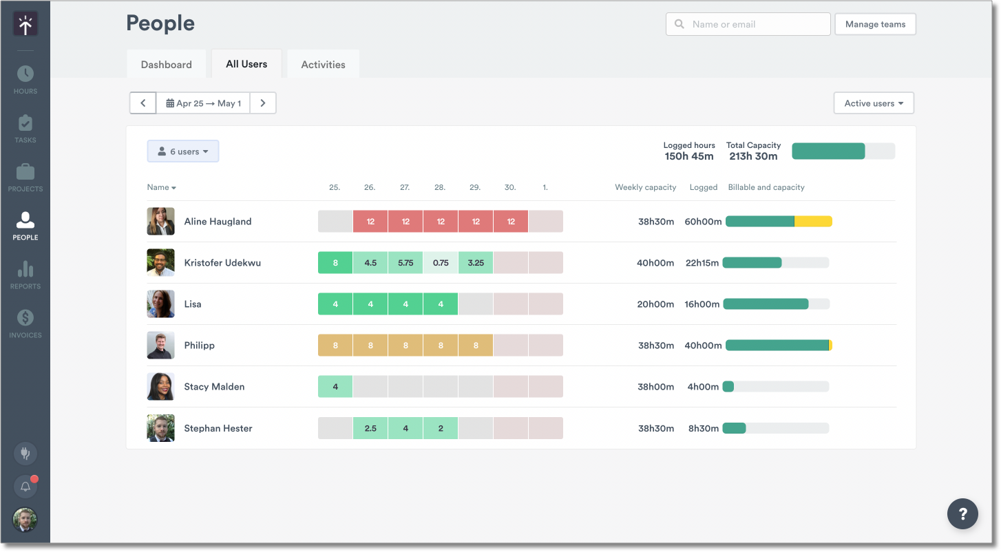
Task: Click the calendar icon in the date range
Action: (169, 103)
